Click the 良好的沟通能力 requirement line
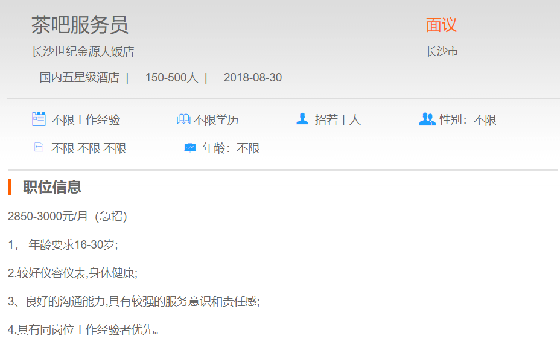This screenshot has height=353, width=560. pos(133,301)
